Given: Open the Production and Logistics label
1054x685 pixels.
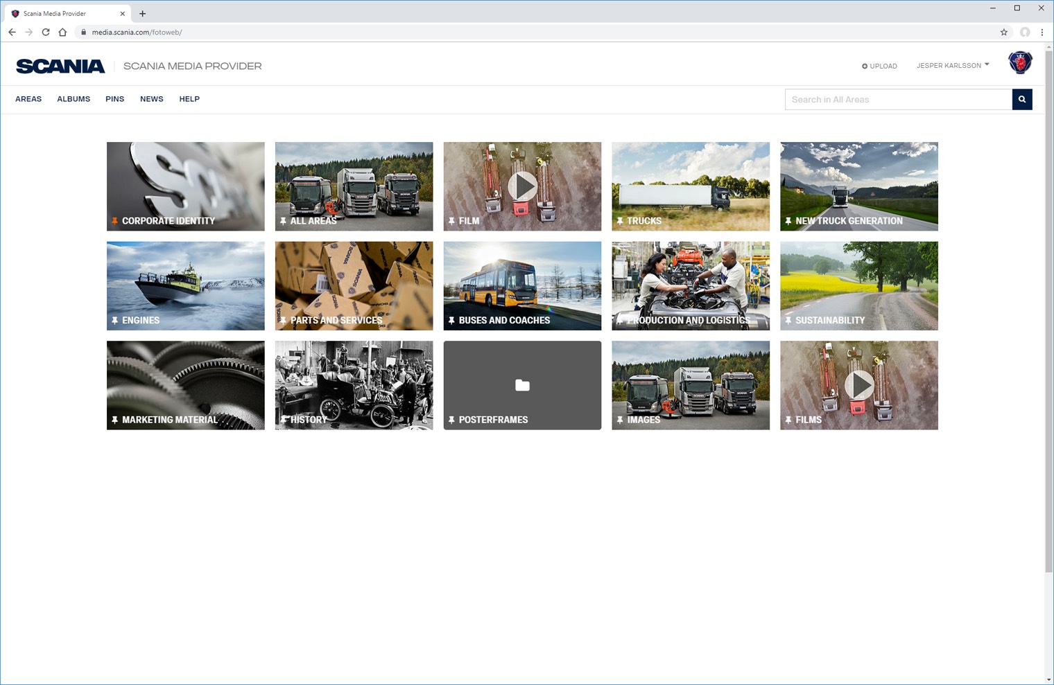Looking at the screenshot, I should pyautogui.click(x=688, y=321).
